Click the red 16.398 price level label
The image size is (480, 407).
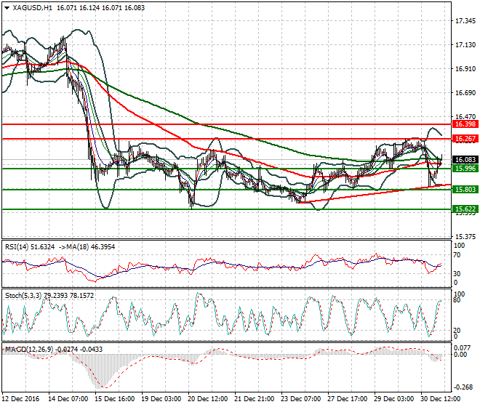[465, 124]
